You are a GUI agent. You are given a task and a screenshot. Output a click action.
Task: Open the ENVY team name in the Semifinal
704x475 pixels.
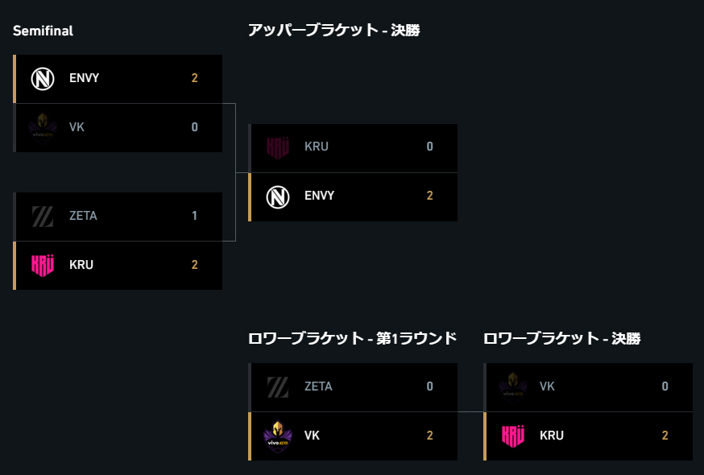pyautogui.click(x=84, y=78)
